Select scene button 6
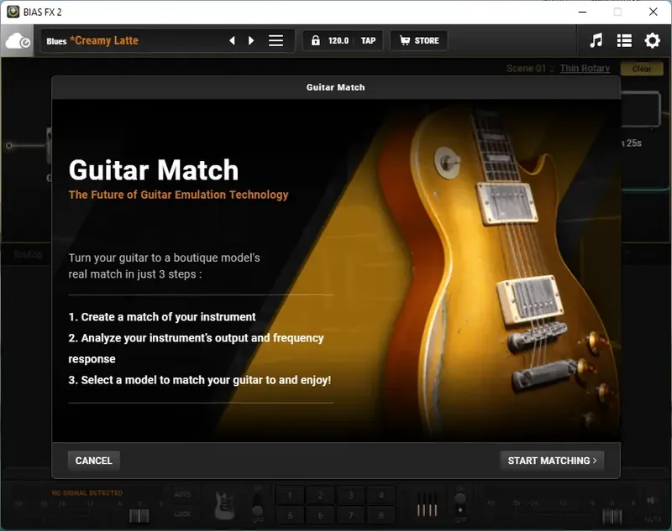The height and width of the screenshot is (531, 672). click(320, 515)
